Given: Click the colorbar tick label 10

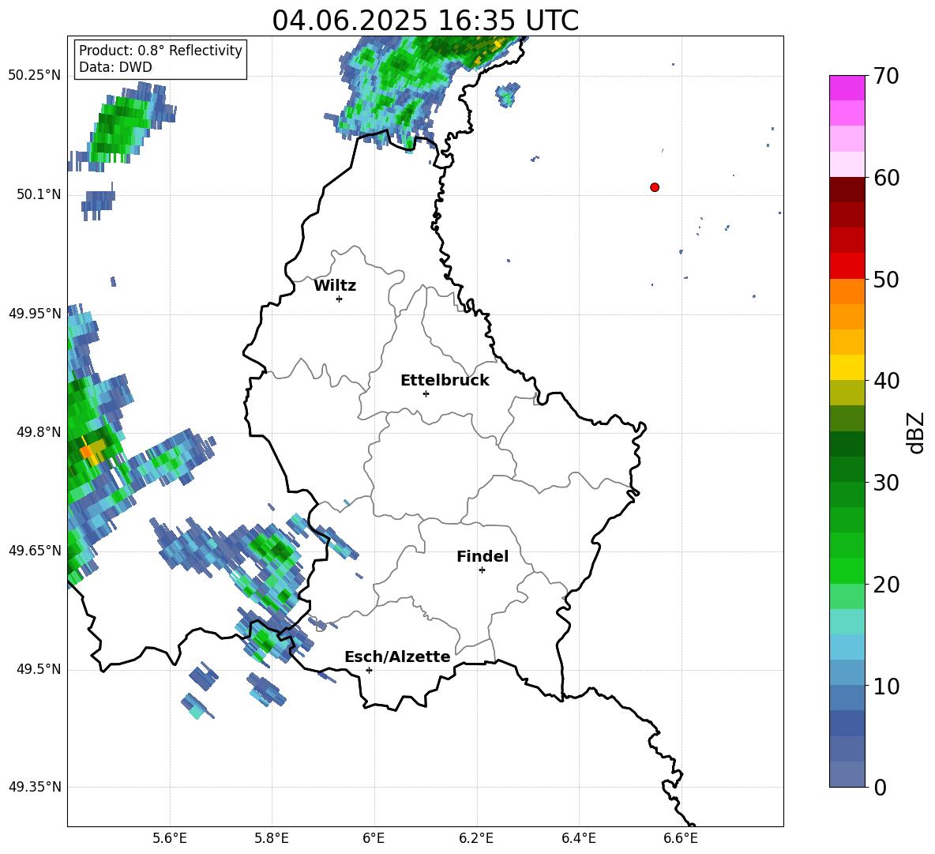Looking at the screenshot, I should [886, 687].
